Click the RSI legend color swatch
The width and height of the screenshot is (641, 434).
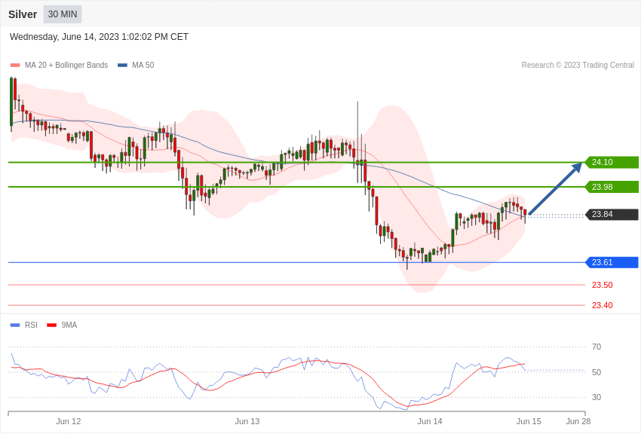coord(15,325)
